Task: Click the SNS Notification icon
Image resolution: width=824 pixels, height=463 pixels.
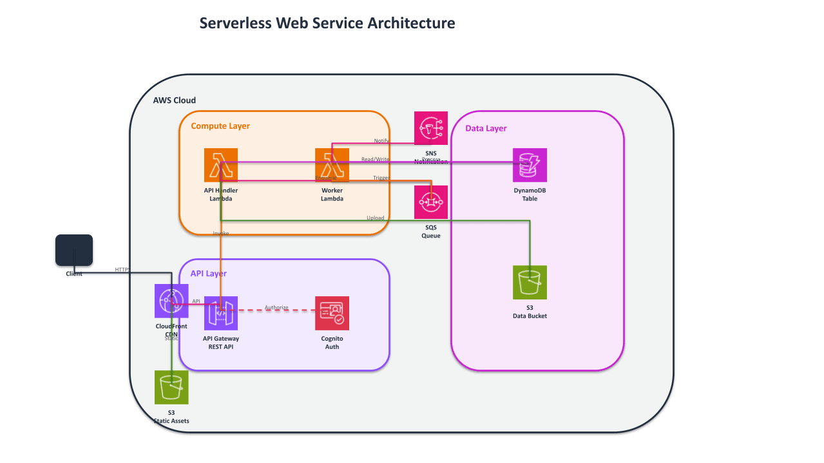Action: click(430, 128)
